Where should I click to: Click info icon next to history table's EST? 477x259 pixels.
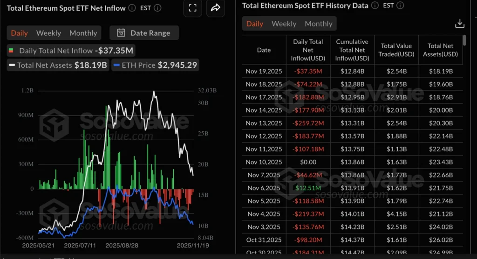400,6
